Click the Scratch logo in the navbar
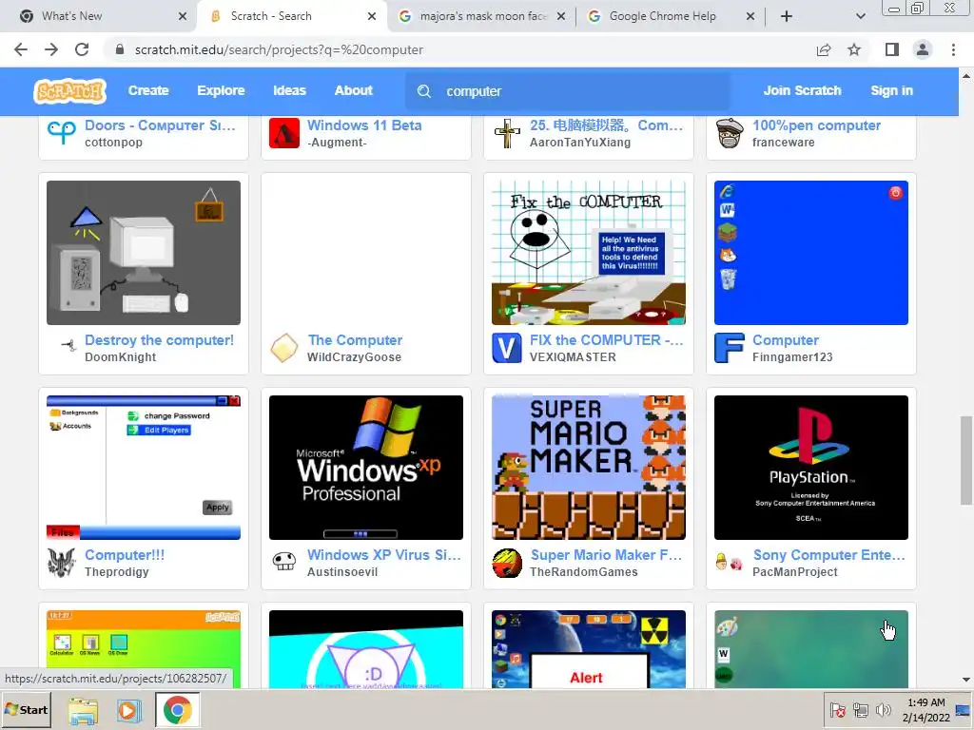The width and height of the screenshot is (974, 730). tap(69, 91)
